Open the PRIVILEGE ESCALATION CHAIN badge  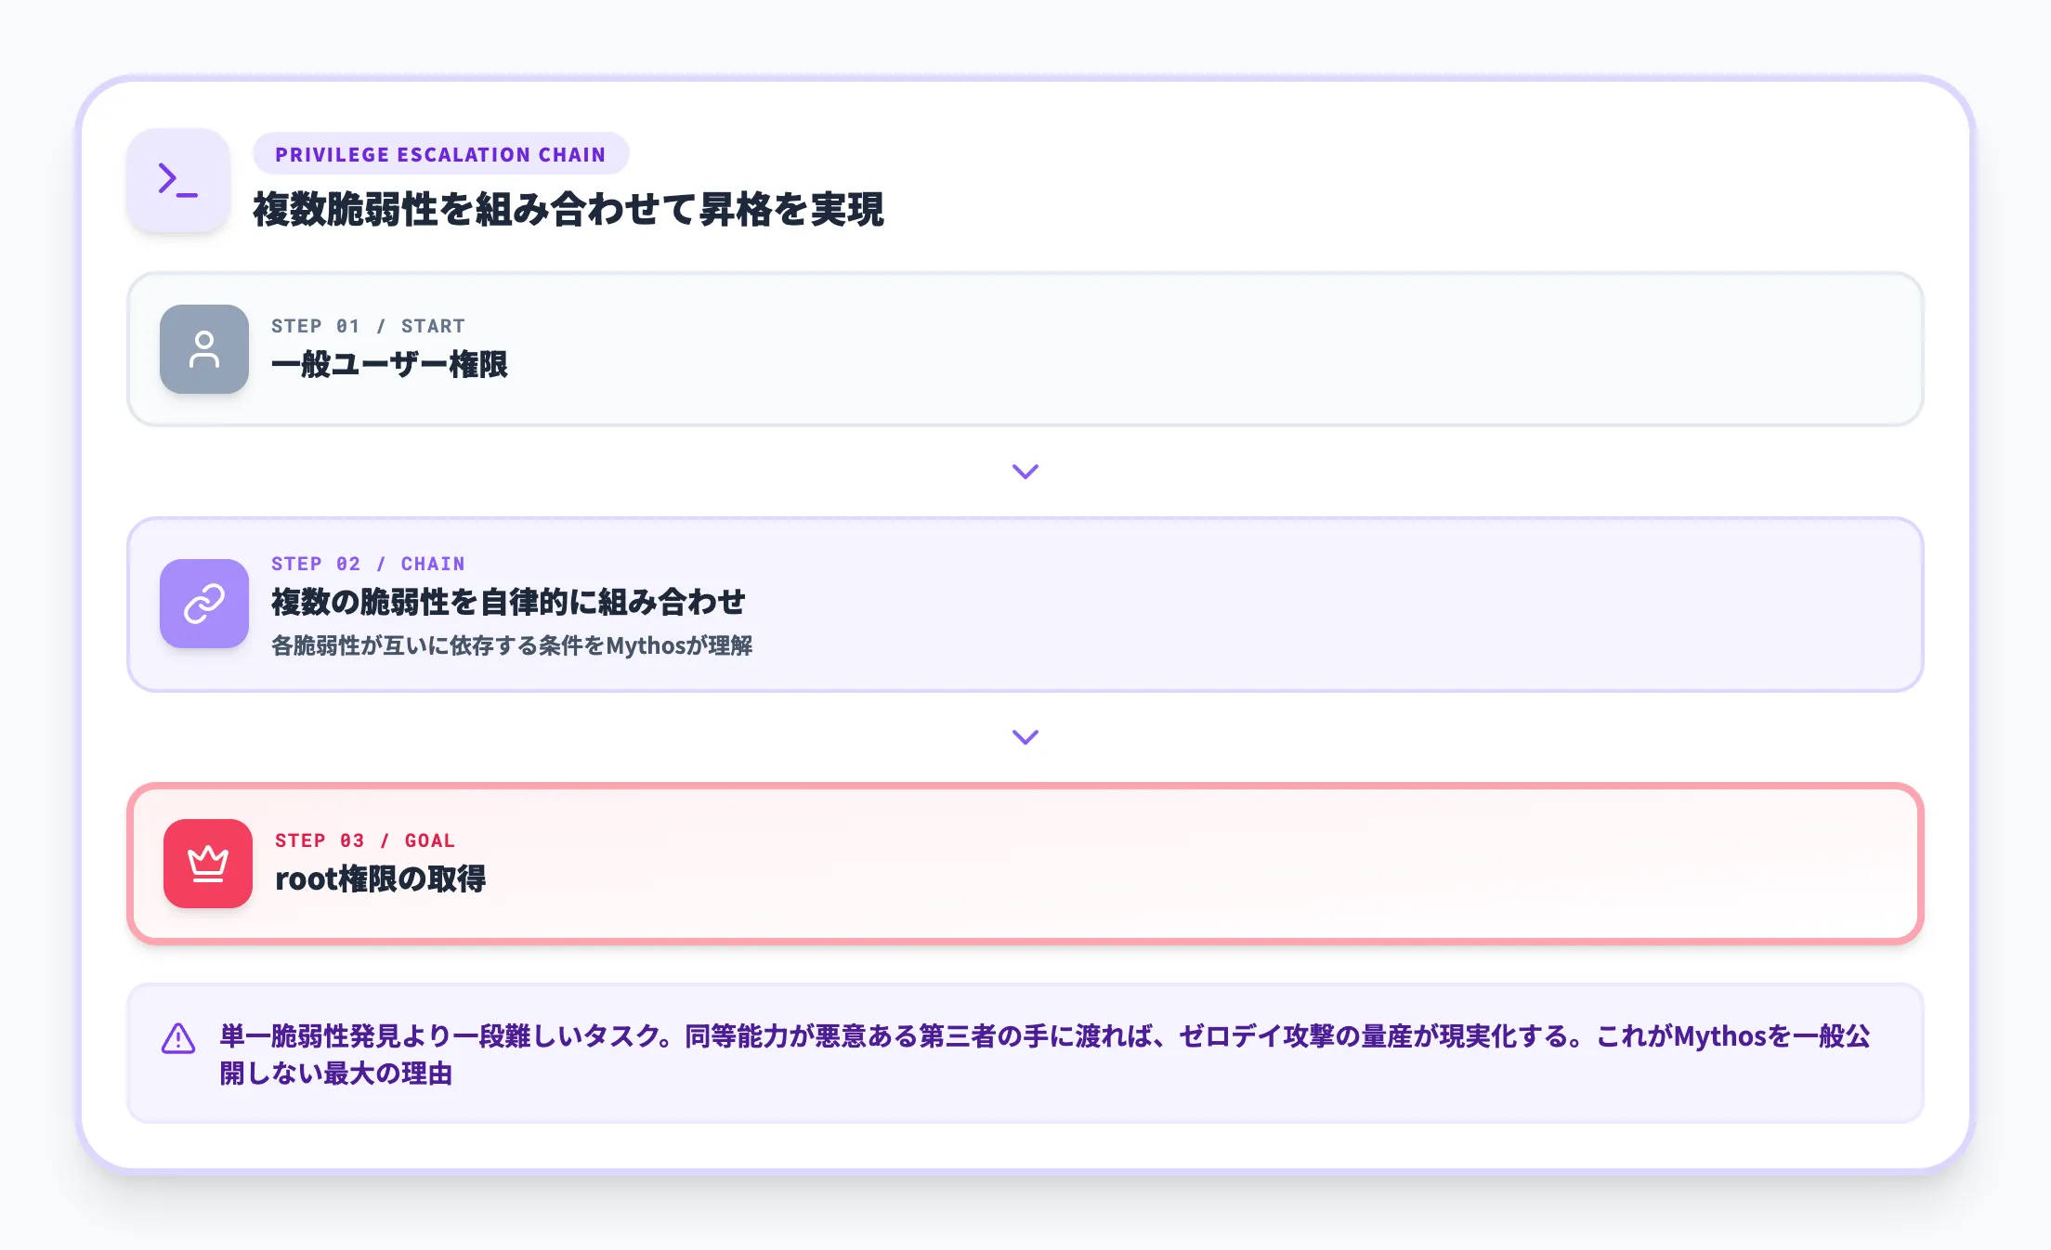(441, 154)
